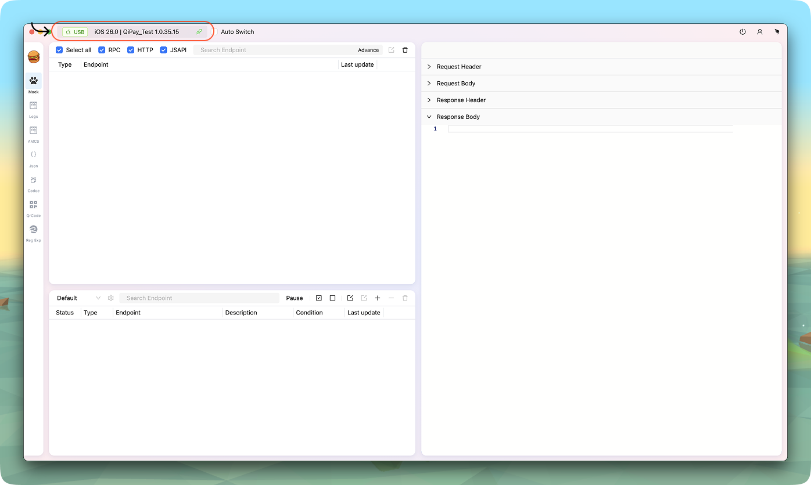
Task: Click the settings gear beside the Default profile
Action: (110, 298)
